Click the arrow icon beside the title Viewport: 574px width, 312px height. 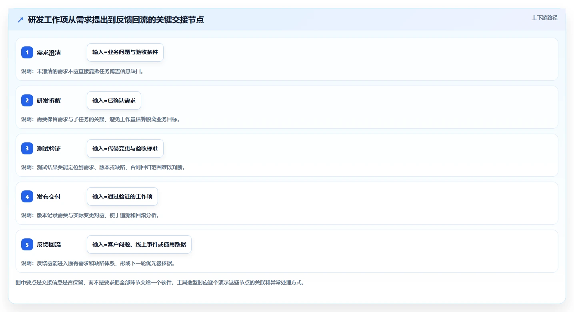pyautogui.click(x=20, y=20)
